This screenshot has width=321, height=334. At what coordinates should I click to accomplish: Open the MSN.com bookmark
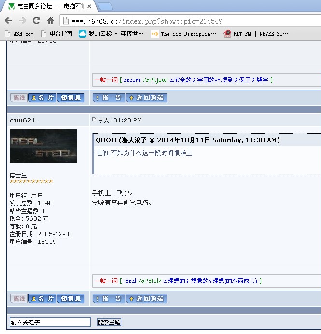[x=19, y=34]
